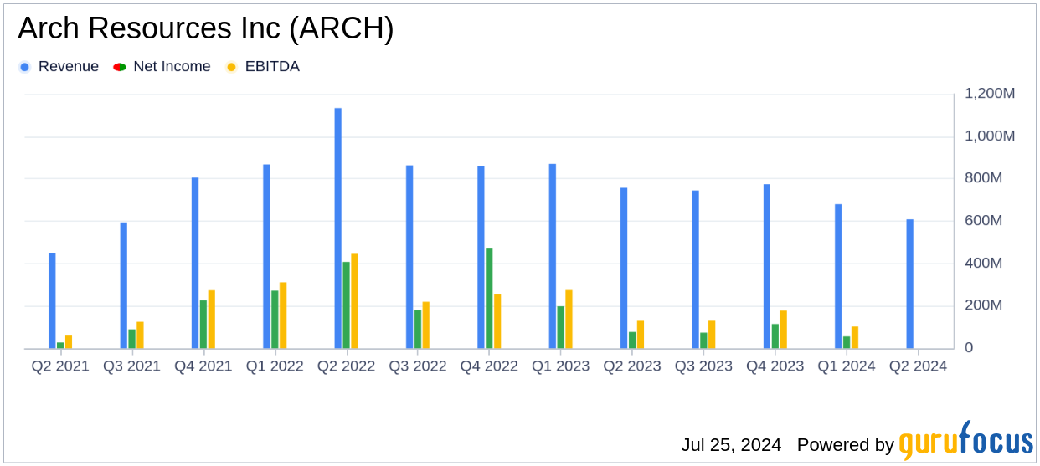The image size is (1040, 466).
Task: Open the GuruFocus logo link
Action: [x=965, y=443]
